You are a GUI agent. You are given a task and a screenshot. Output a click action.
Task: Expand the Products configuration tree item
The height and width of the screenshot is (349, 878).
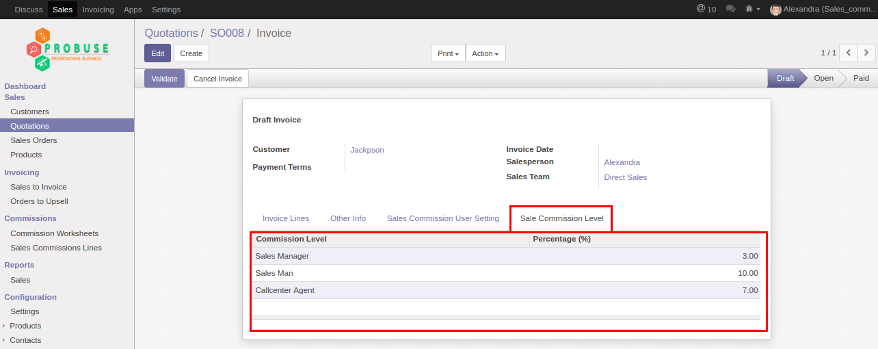4,326
